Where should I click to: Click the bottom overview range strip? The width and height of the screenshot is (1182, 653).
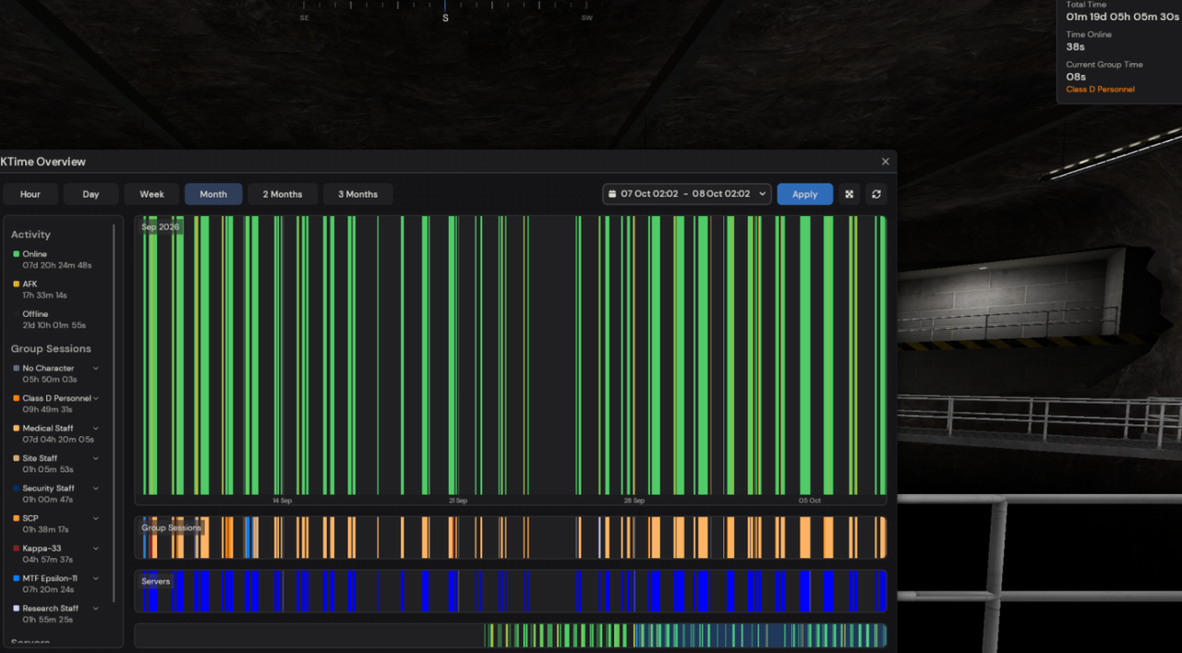(x=511, y=635)
